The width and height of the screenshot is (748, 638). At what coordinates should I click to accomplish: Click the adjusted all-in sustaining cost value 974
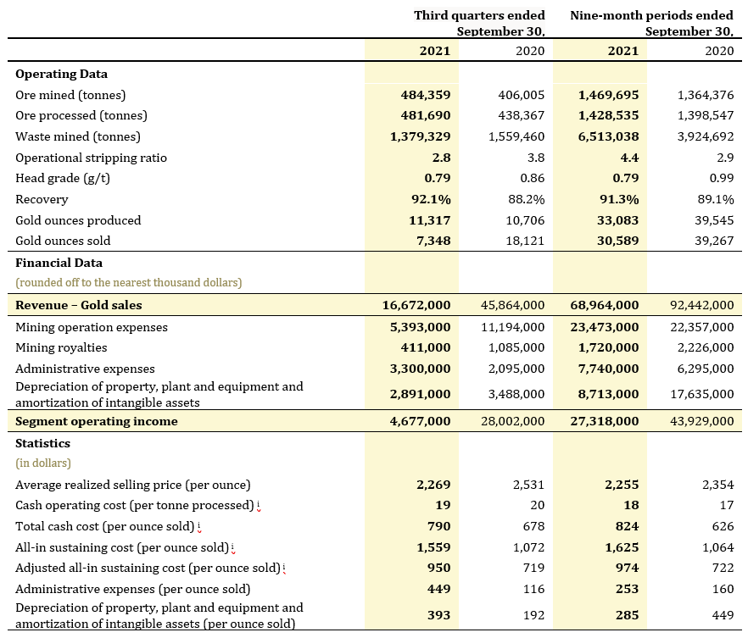click(627, 568)
